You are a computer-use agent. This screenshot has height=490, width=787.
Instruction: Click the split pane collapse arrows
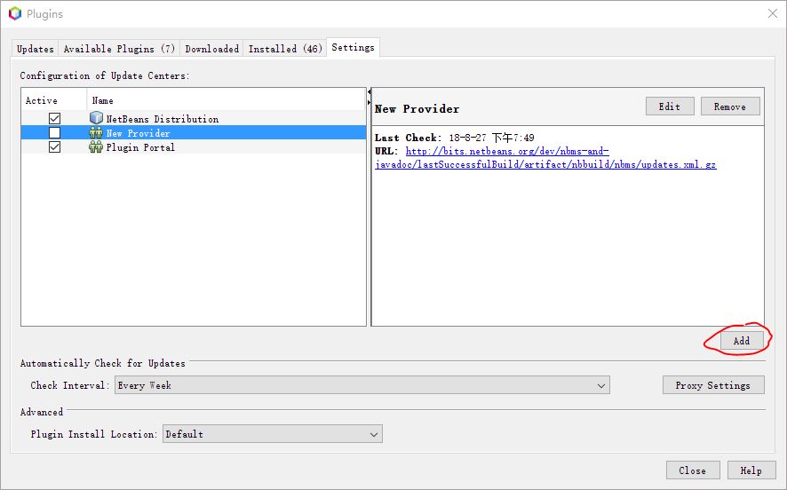pyautogui.click(x=369, y=94)
